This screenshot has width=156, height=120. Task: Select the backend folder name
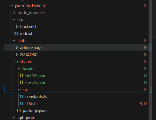point(28,27)
